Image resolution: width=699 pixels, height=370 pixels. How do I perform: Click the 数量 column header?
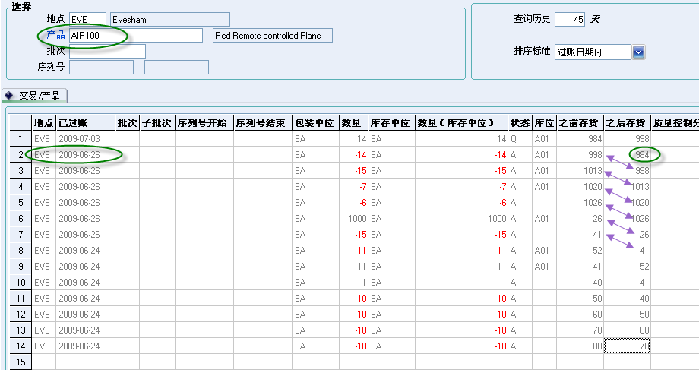coord(353,122)
